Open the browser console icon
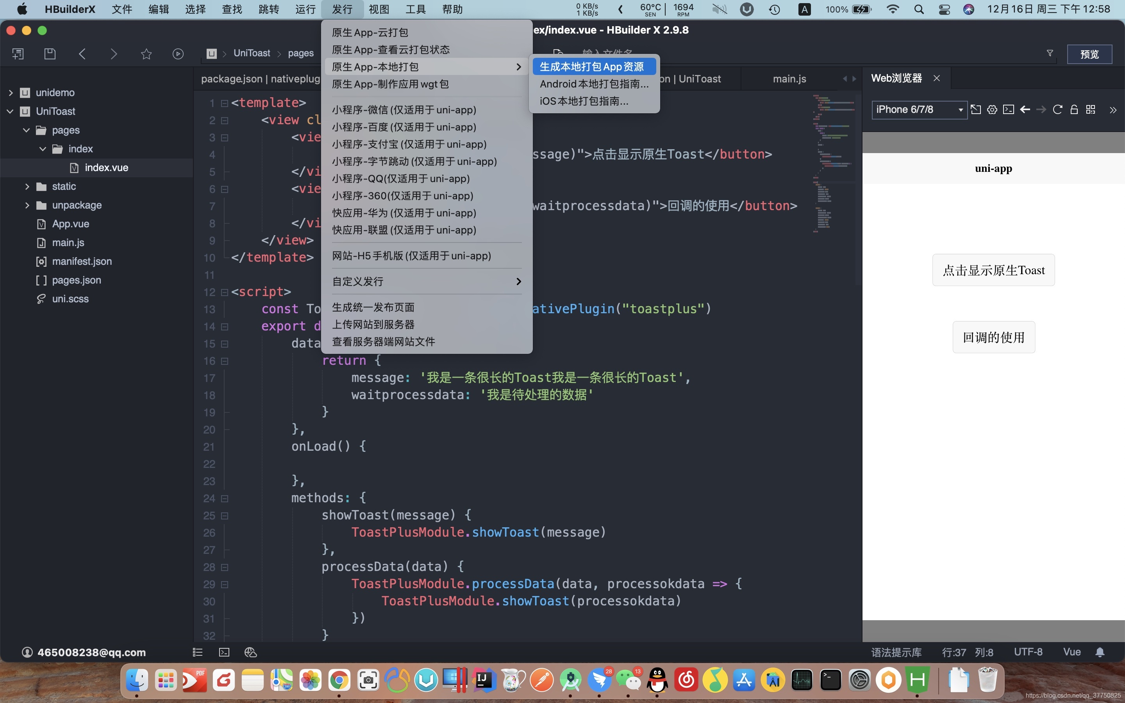The height and width of the screenshot is (703, 1125). click(1008, 110)
